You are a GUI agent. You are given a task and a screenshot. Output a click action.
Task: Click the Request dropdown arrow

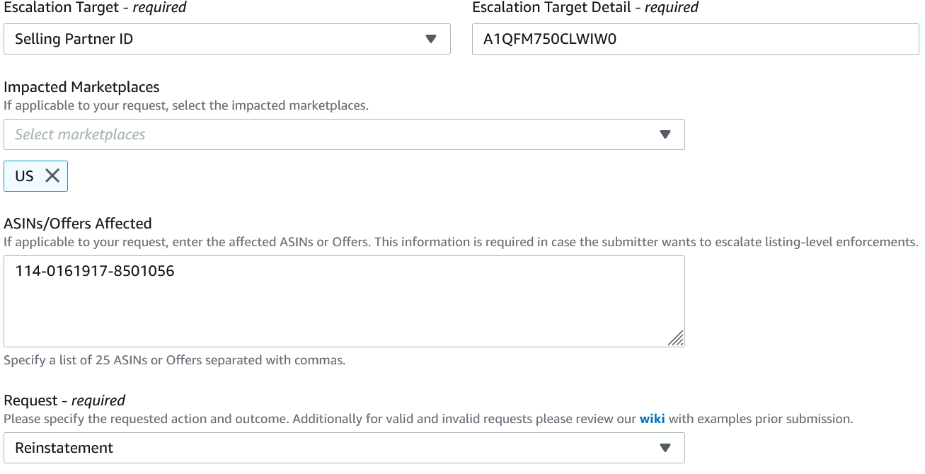665,448
